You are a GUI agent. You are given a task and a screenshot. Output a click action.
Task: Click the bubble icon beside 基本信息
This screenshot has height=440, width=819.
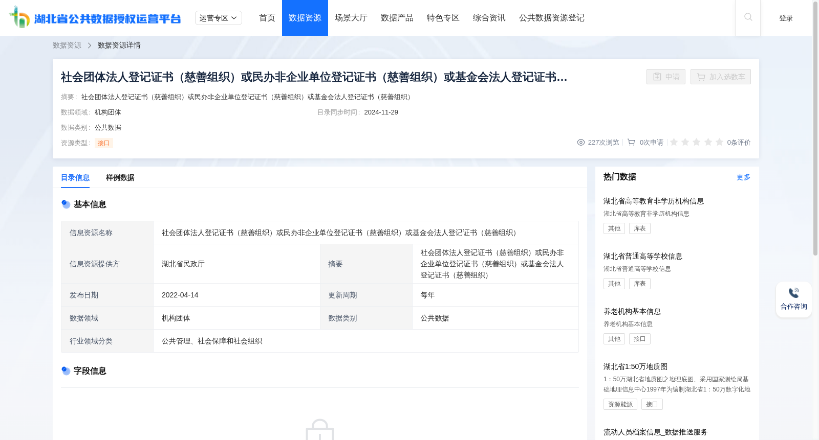click(66, 204)
